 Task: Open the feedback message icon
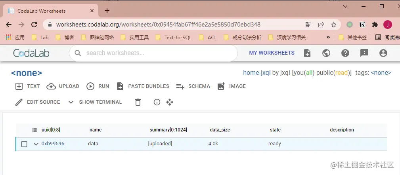pyautogui.click(x=364, y=53)
